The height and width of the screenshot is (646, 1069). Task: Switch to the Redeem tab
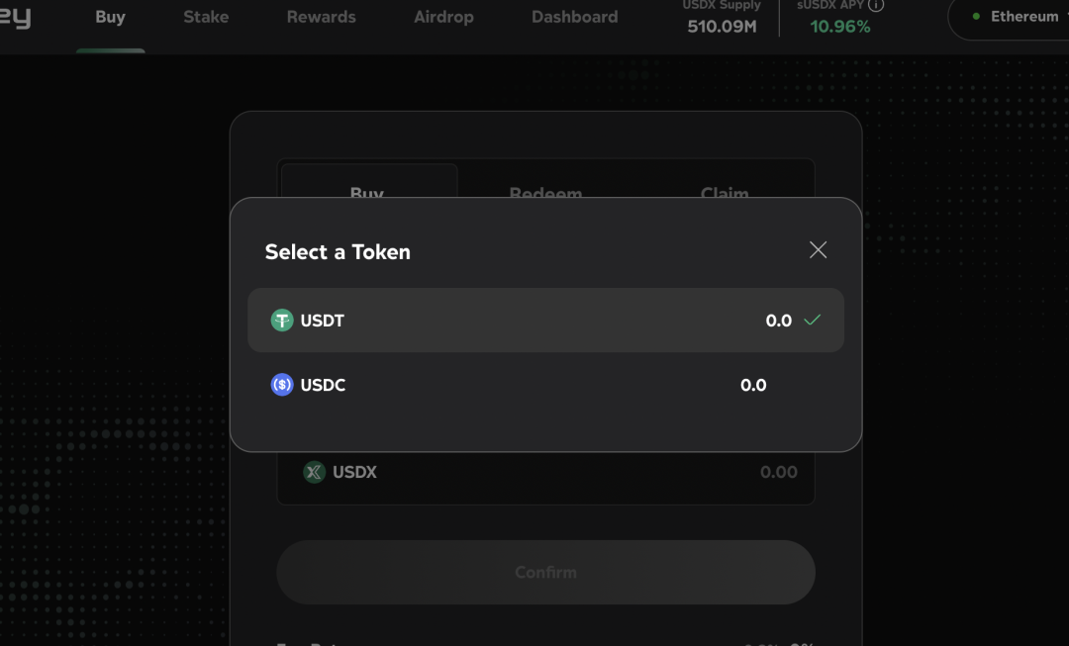point(545,193)
